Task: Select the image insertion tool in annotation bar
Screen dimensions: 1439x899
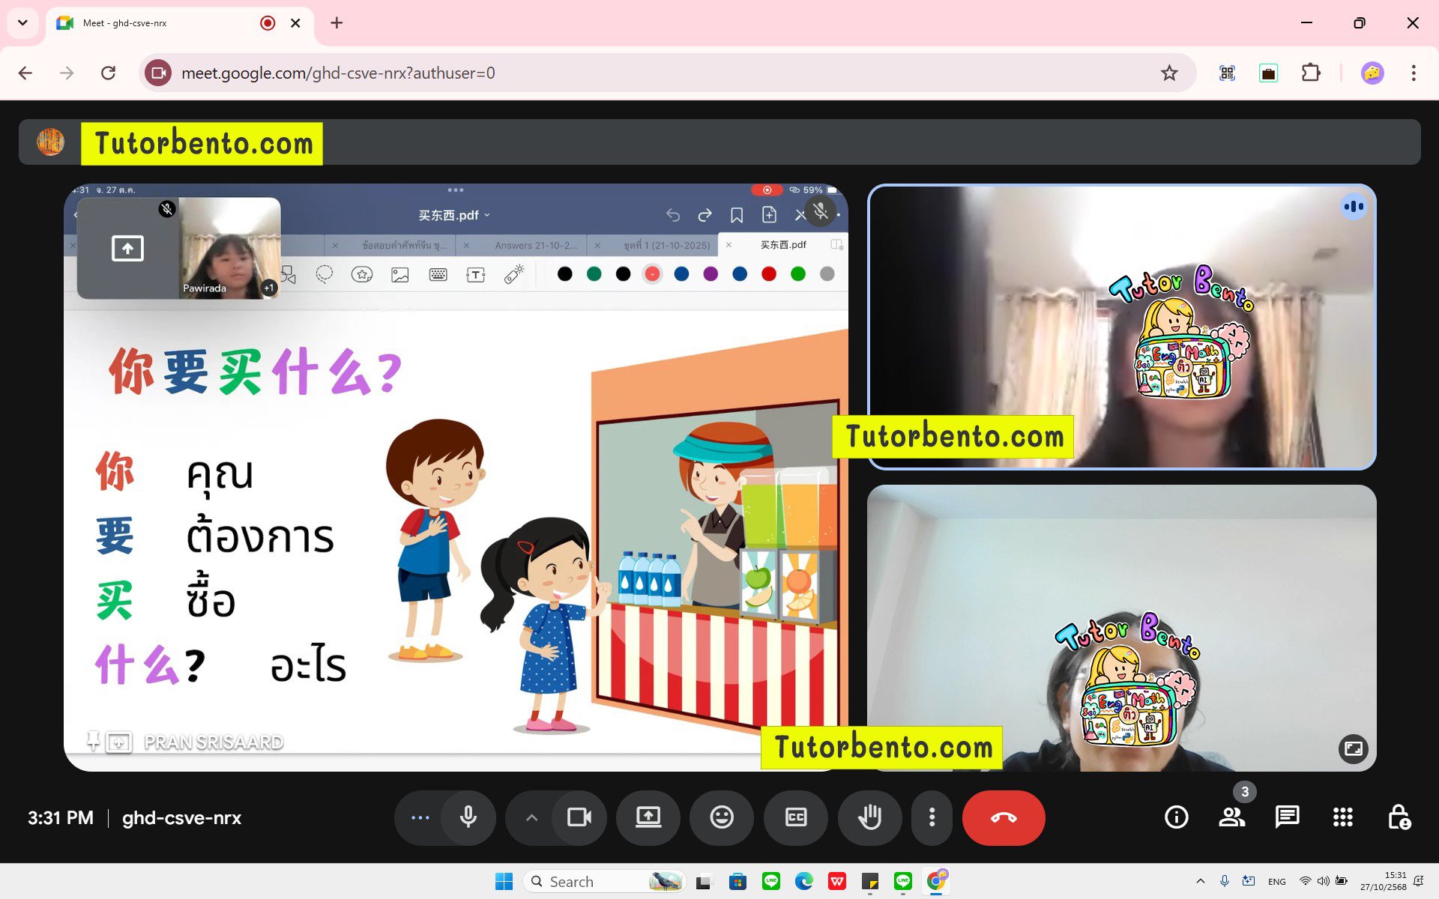Action: coord(399,274)
